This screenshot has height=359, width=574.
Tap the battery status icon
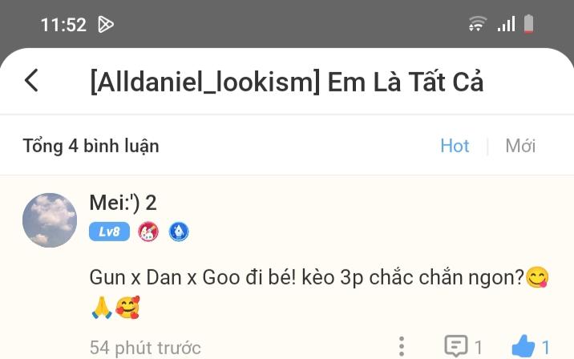pyautogui.click(x=528, y=24)
